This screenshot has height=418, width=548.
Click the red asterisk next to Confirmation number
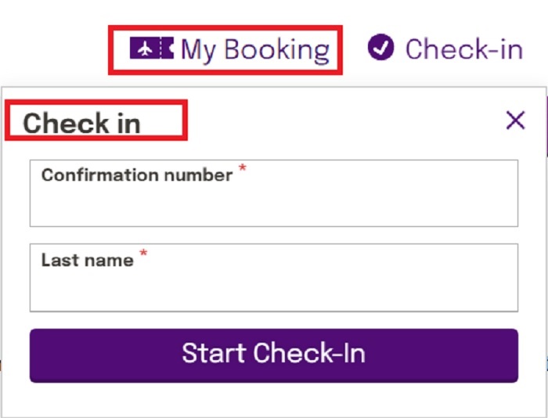[242, 168]
